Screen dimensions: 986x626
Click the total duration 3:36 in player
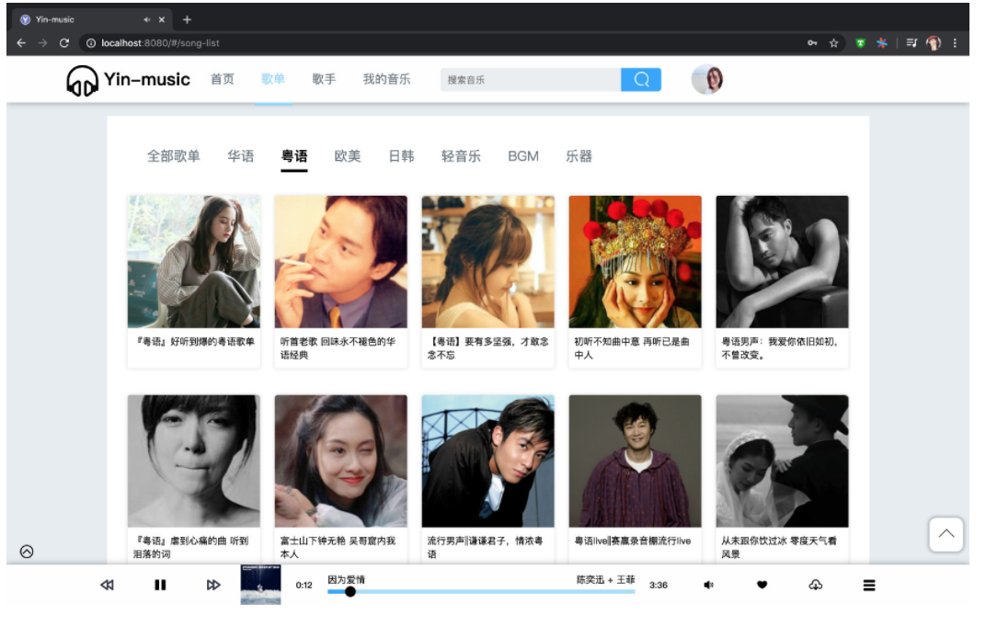(x=659, y=586)
